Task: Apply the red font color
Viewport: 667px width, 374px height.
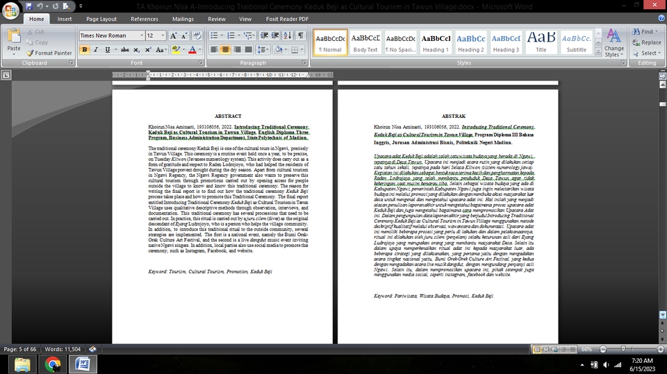Action: [192, 50]
